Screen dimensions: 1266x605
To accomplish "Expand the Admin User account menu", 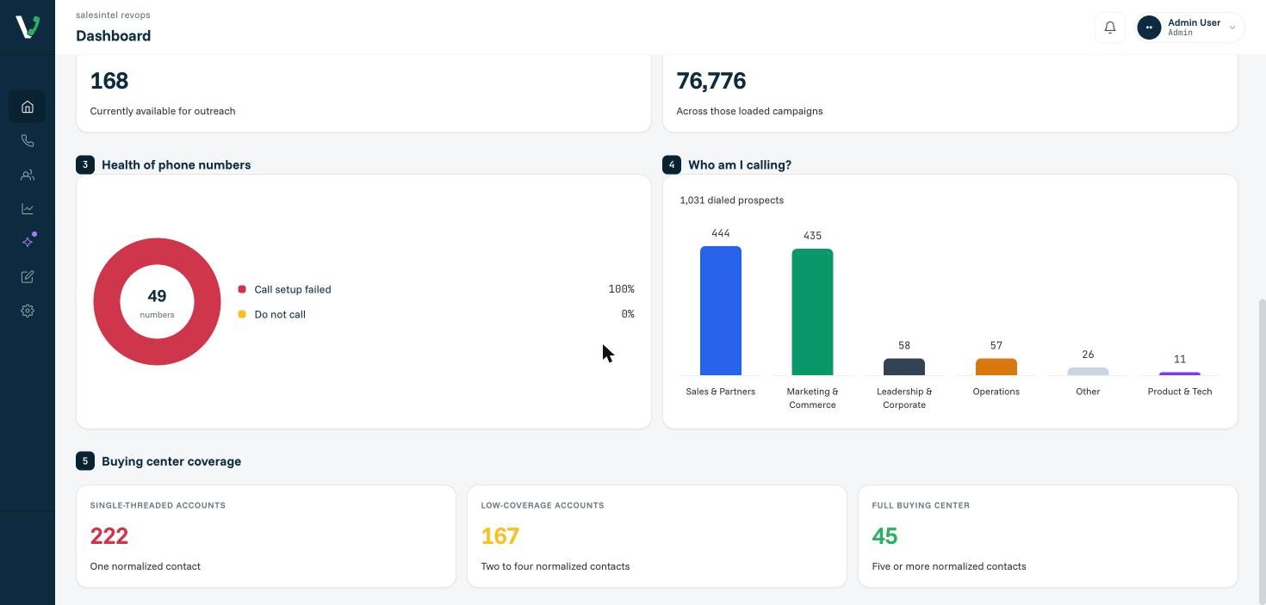I will 1189,28.
